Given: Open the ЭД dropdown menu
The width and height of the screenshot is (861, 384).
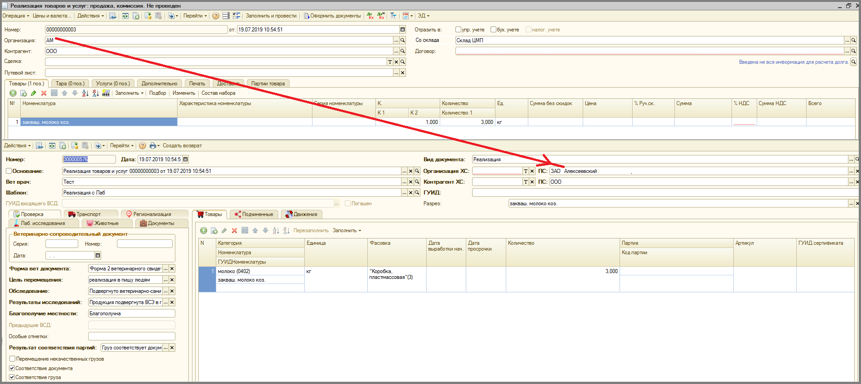Looking at the screenshot, I should [x=424, y=16].
